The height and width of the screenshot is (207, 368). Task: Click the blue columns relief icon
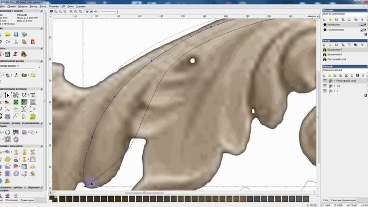7,174
